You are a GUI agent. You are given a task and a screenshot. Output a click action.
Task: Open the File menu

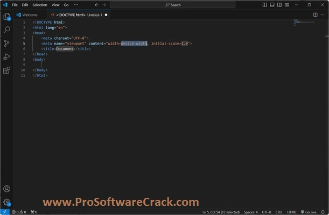coord(15,5)
